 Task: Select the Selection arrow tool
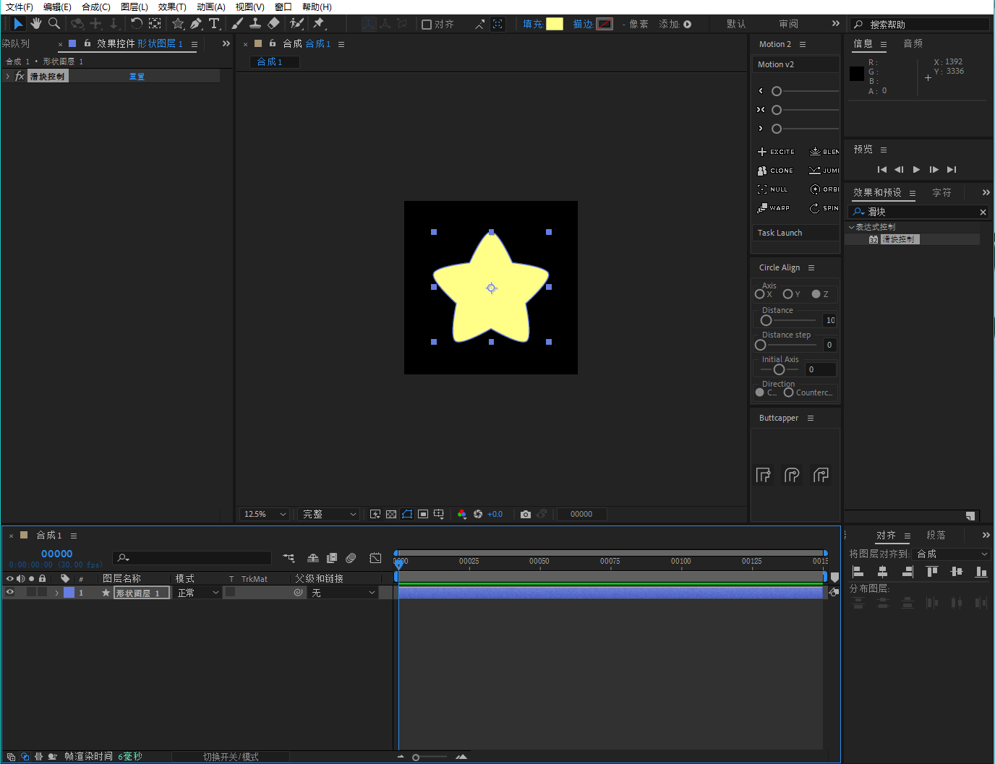(x=18, y=24)
